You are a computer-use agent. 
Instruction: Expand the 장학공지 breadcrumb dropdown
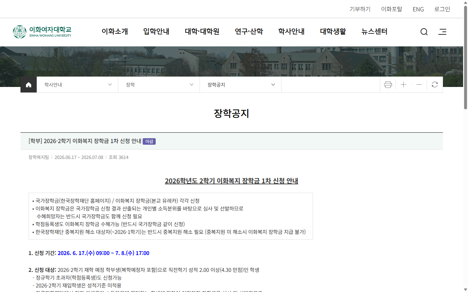point(240,85)
